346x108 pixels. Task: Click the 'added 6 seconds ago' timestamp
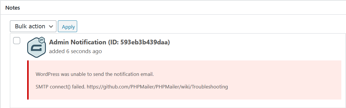click(75, 51)
